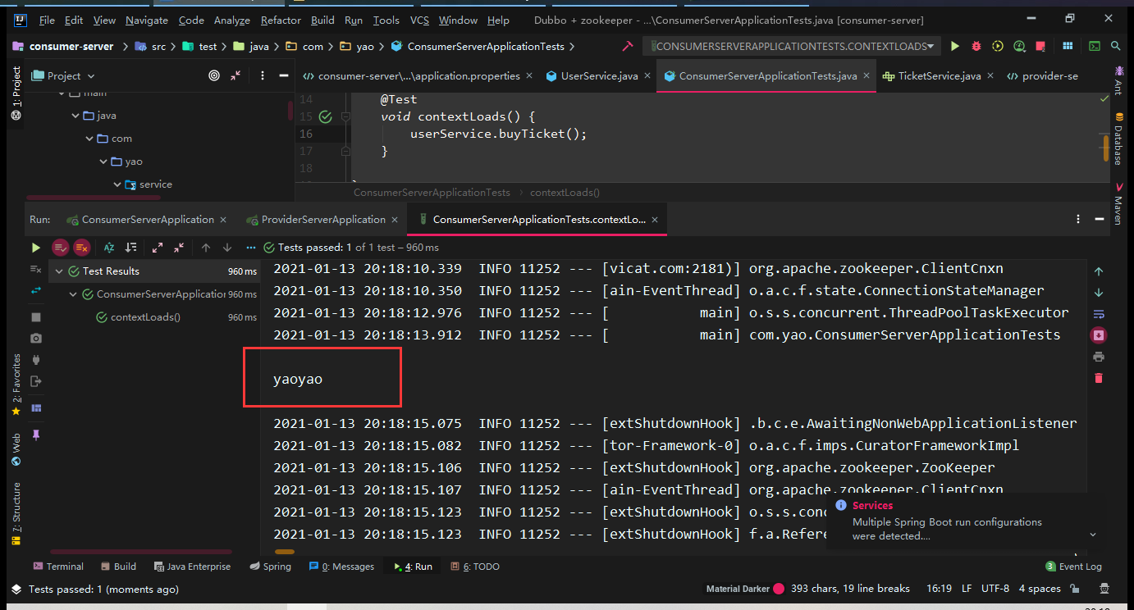Viewport: 1134px width, 610px height.
Task: Toggle auto-test in the Run sidebar
Action: [x=35, y=290]
